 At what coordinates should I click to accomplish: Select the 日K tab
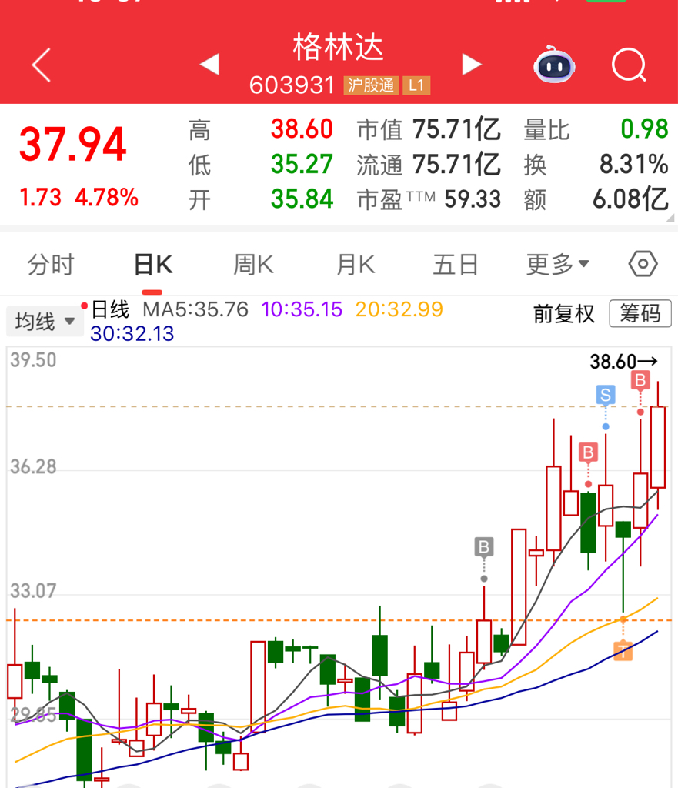153,265
